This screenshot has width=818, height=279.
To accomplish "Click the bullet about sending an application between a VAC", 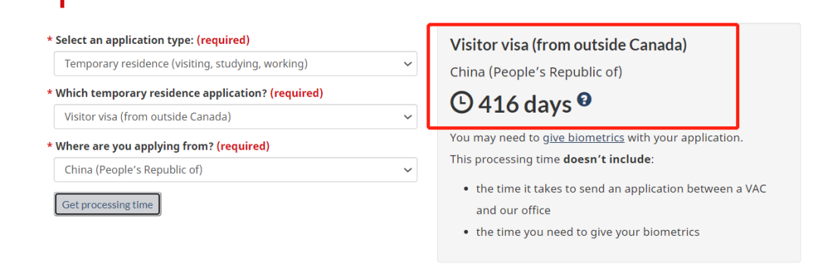I will 621,200.
